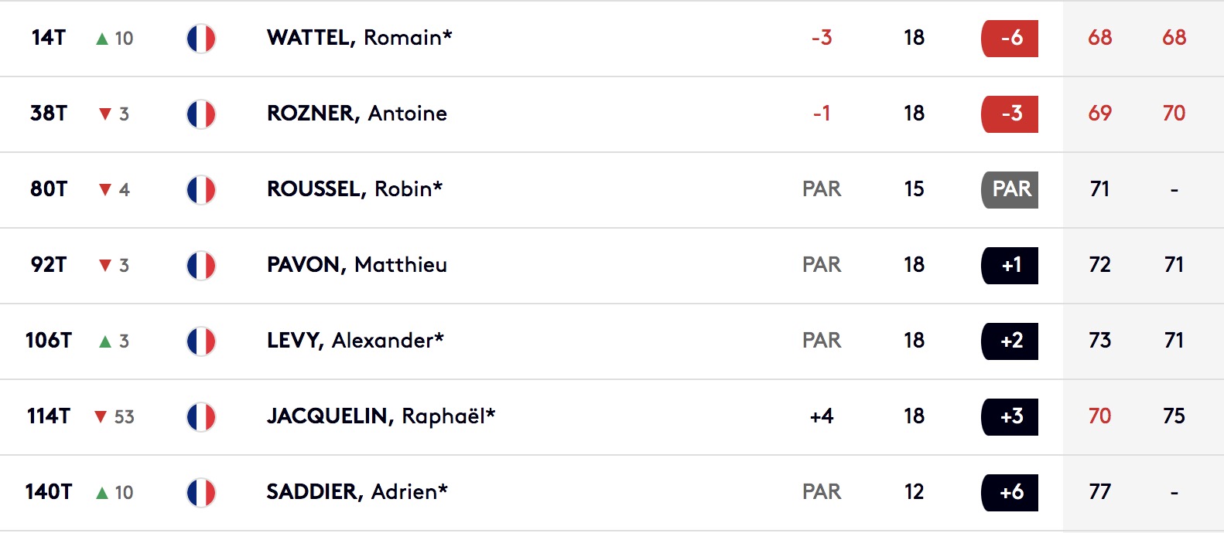
Task: Click the French flag beside SADDIER, Adrien
Action: coord(200,493)
